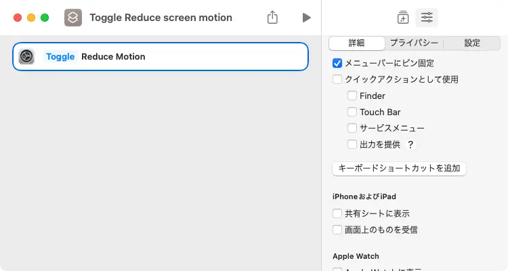Image resolution: width=508 pixels, height=271 pixels.
Task: Check the Finder checkbox
Action: 352,96
